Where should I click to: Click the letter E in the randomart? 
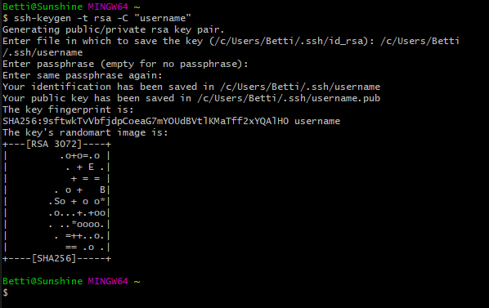point(91,167)
